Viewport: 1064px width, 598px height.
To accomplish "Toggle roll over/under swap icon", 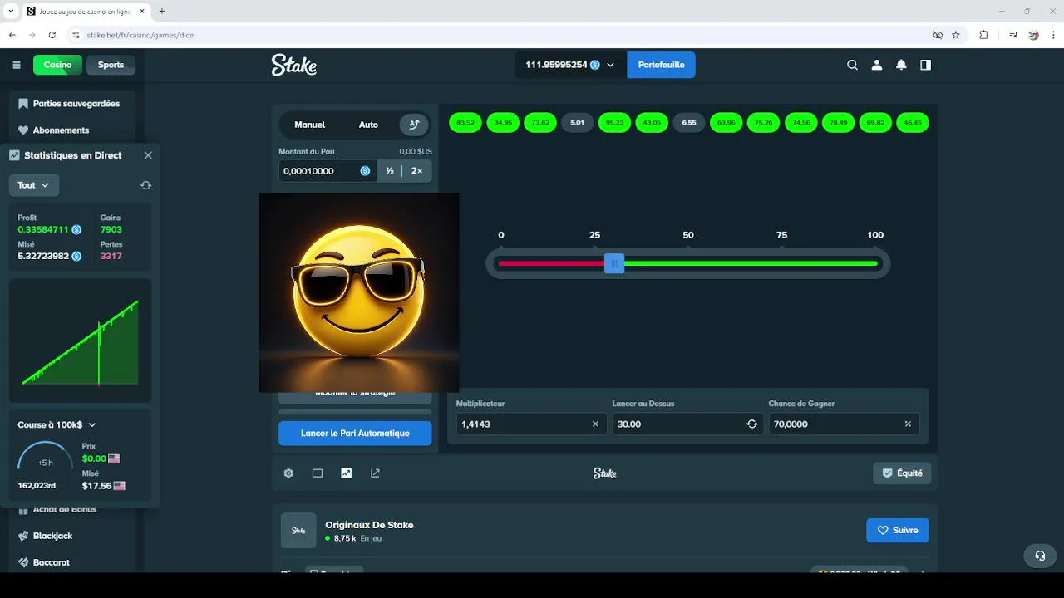I will [752, 424].
